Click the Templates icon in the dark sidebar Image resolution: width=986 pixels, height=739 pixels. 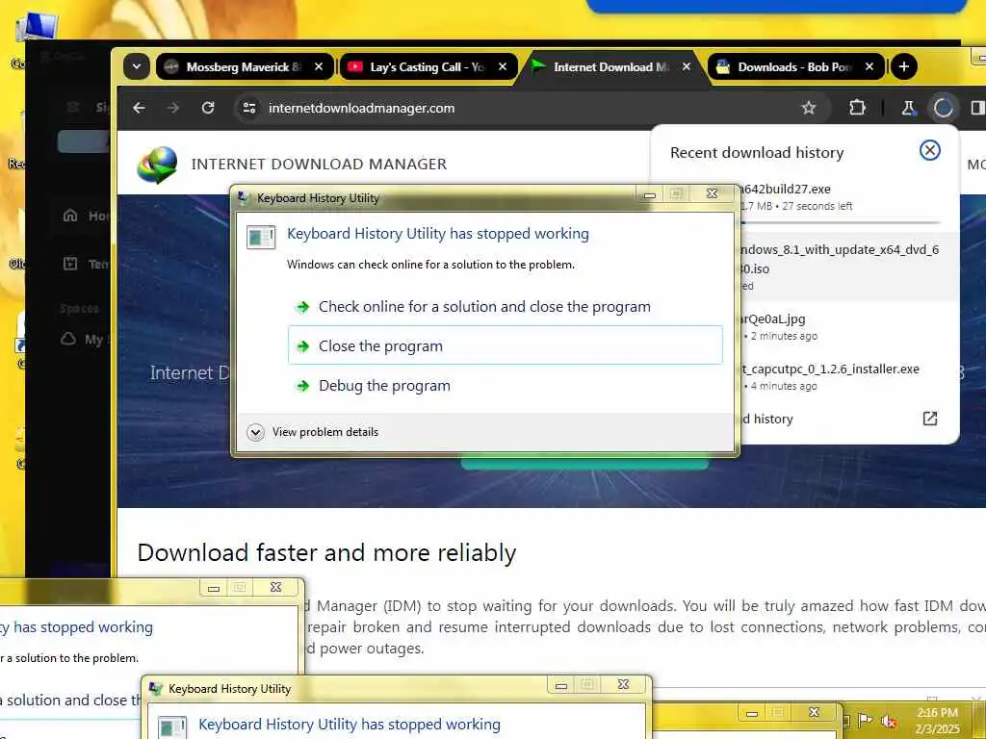click(70, 264)
